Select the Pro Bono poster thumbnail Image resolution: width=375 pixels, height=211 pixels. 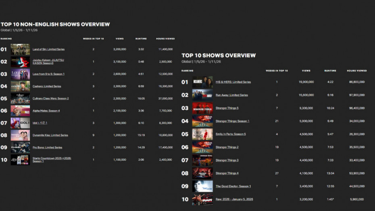coord(20,147)
